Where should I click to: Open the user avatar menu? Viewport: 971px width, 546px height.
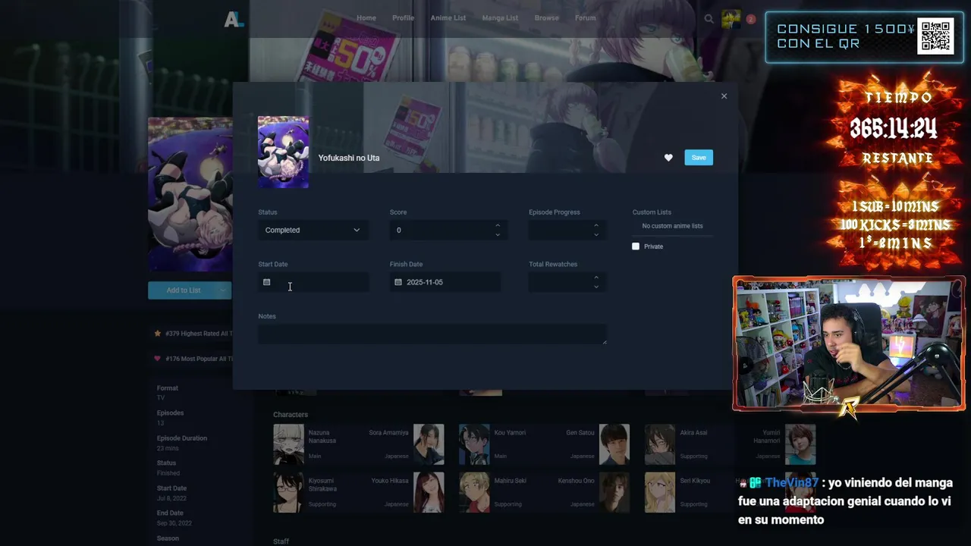tap(731, 19)
